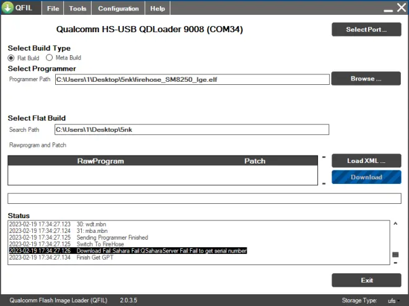
Task: Open the File menu
Action: pyautogui.click(x=53, y=9)
